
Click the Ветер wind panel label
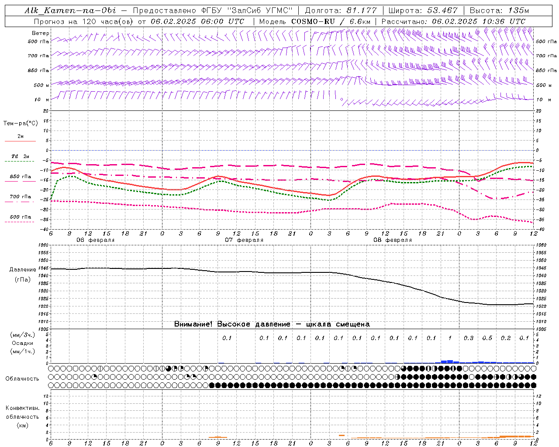pyautogui.click(x=40, y=33)
